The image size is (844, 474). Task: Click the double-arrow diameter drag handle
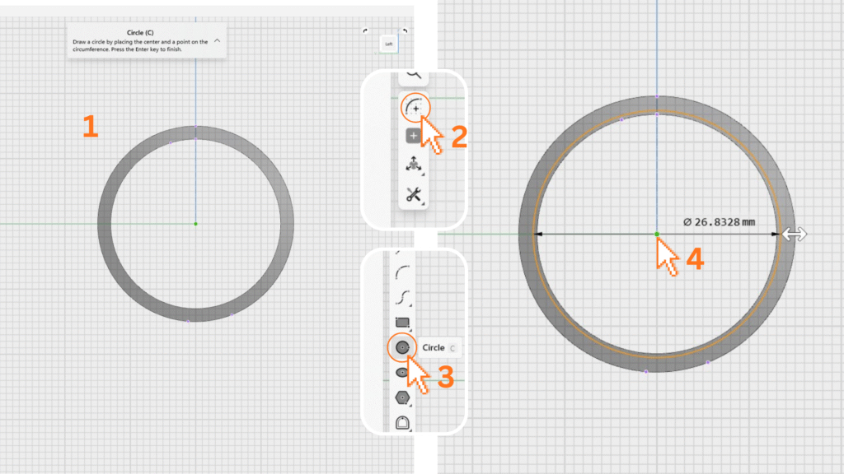tap(795, 235)
